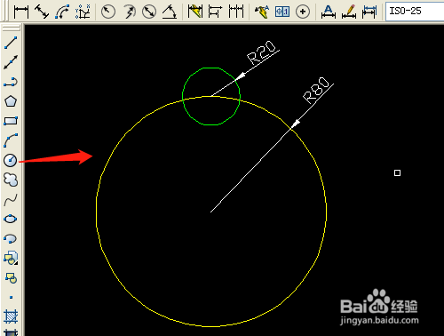Click the Dimension Edit tool

click(x=329, y=12)
